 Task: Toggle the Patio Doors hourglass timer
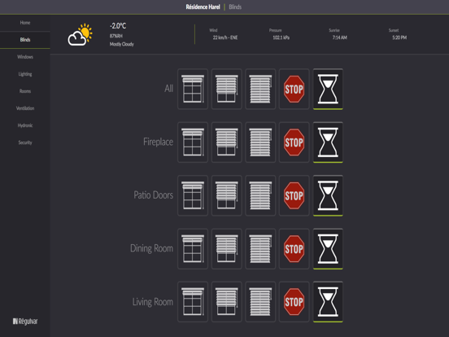328,195
